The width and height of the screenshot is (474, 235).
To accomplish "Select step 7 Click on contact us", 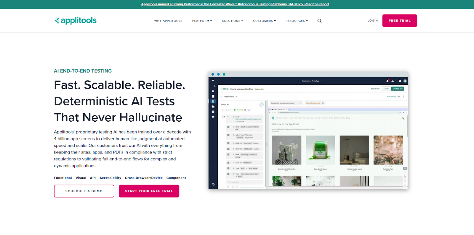I will 245,163.
